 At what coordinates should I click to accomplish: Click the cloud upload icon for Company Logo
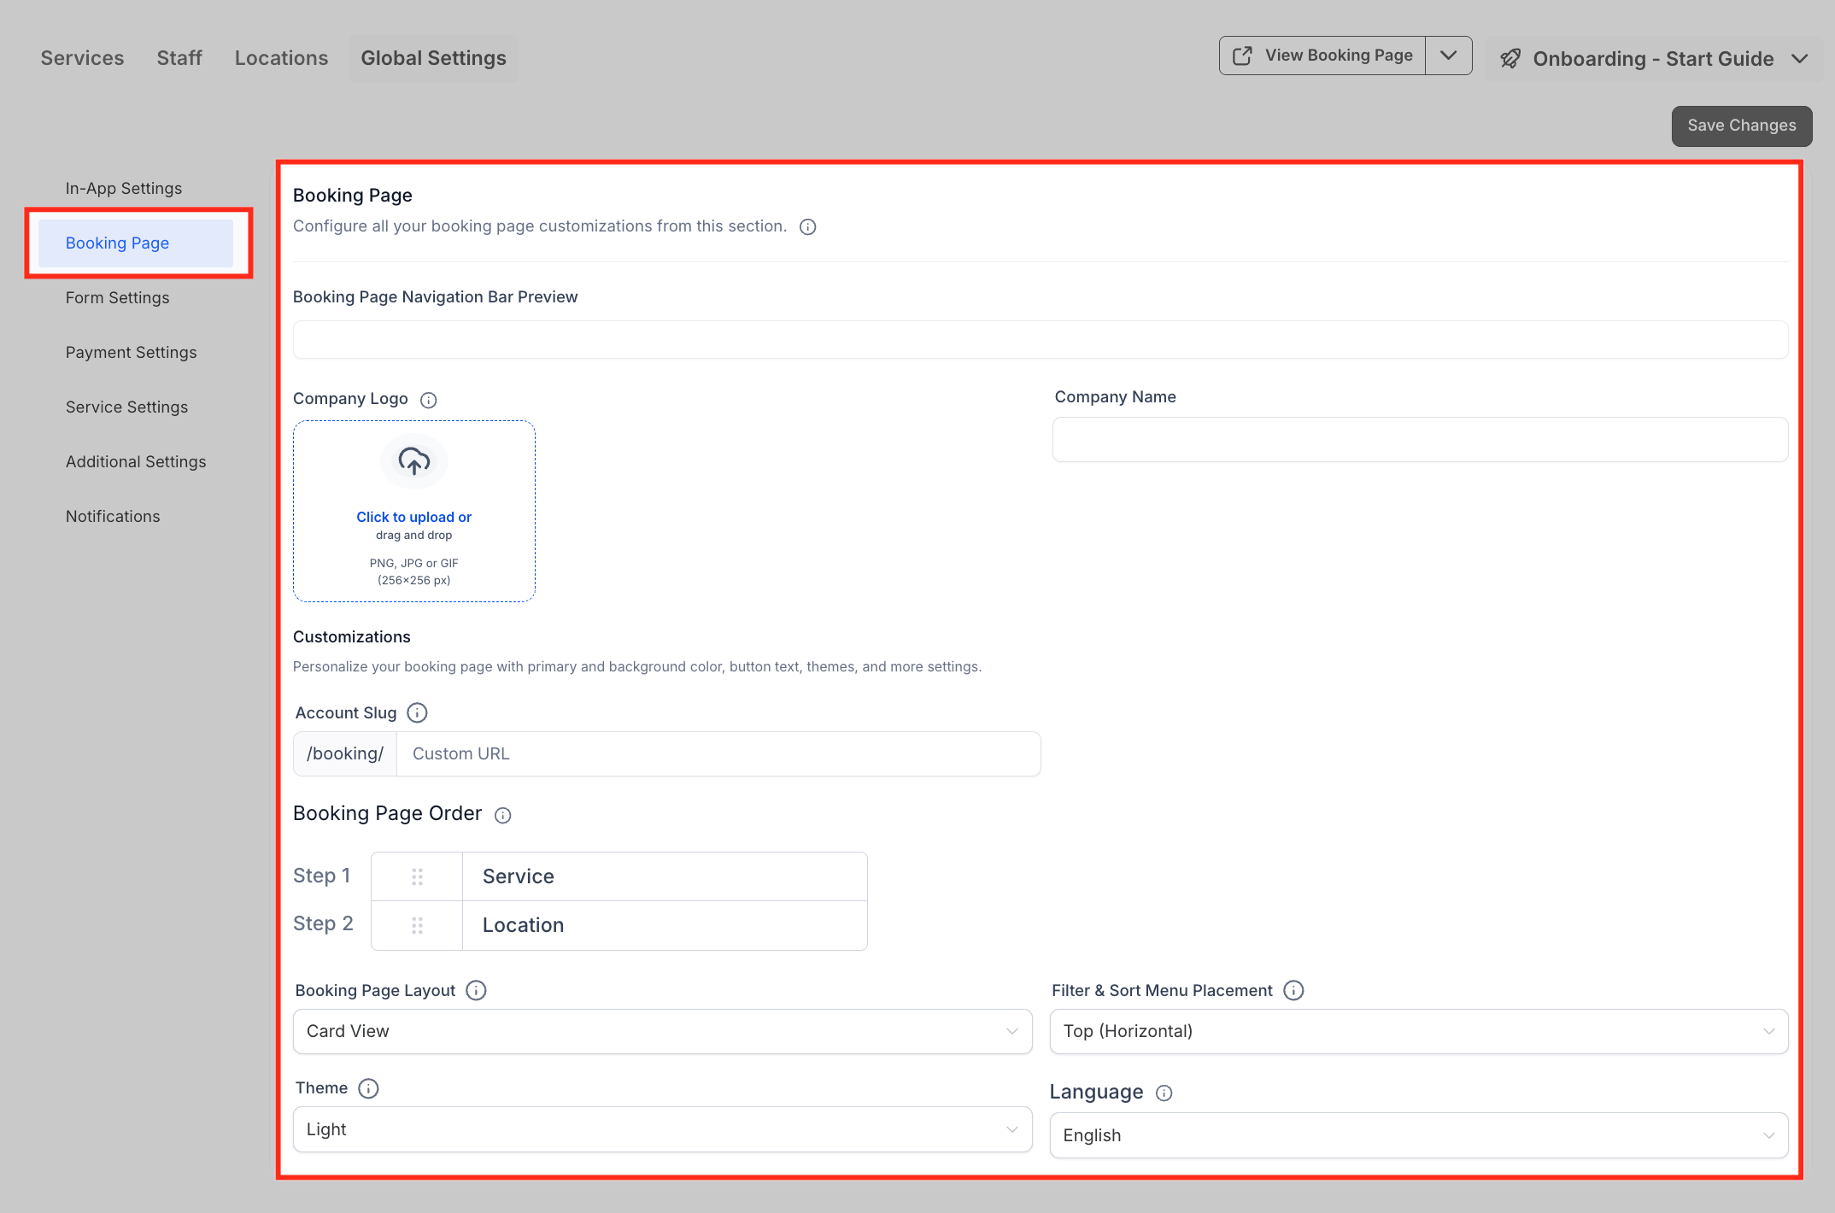tap(413, 461)
